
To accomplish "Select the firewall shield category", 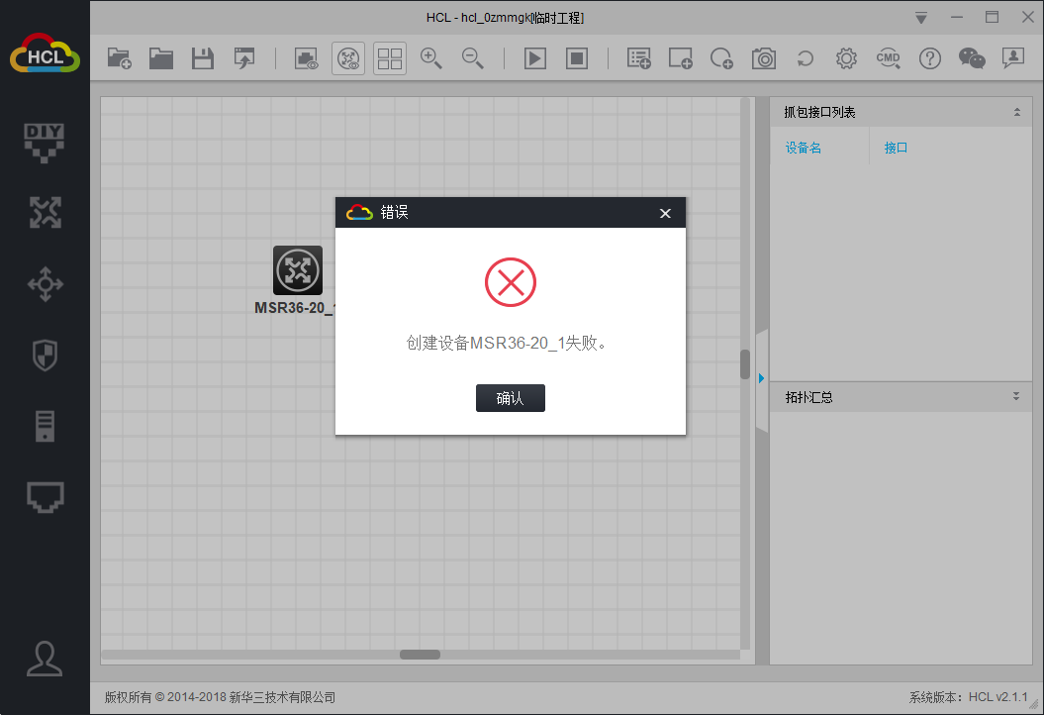I will (45, 355).
